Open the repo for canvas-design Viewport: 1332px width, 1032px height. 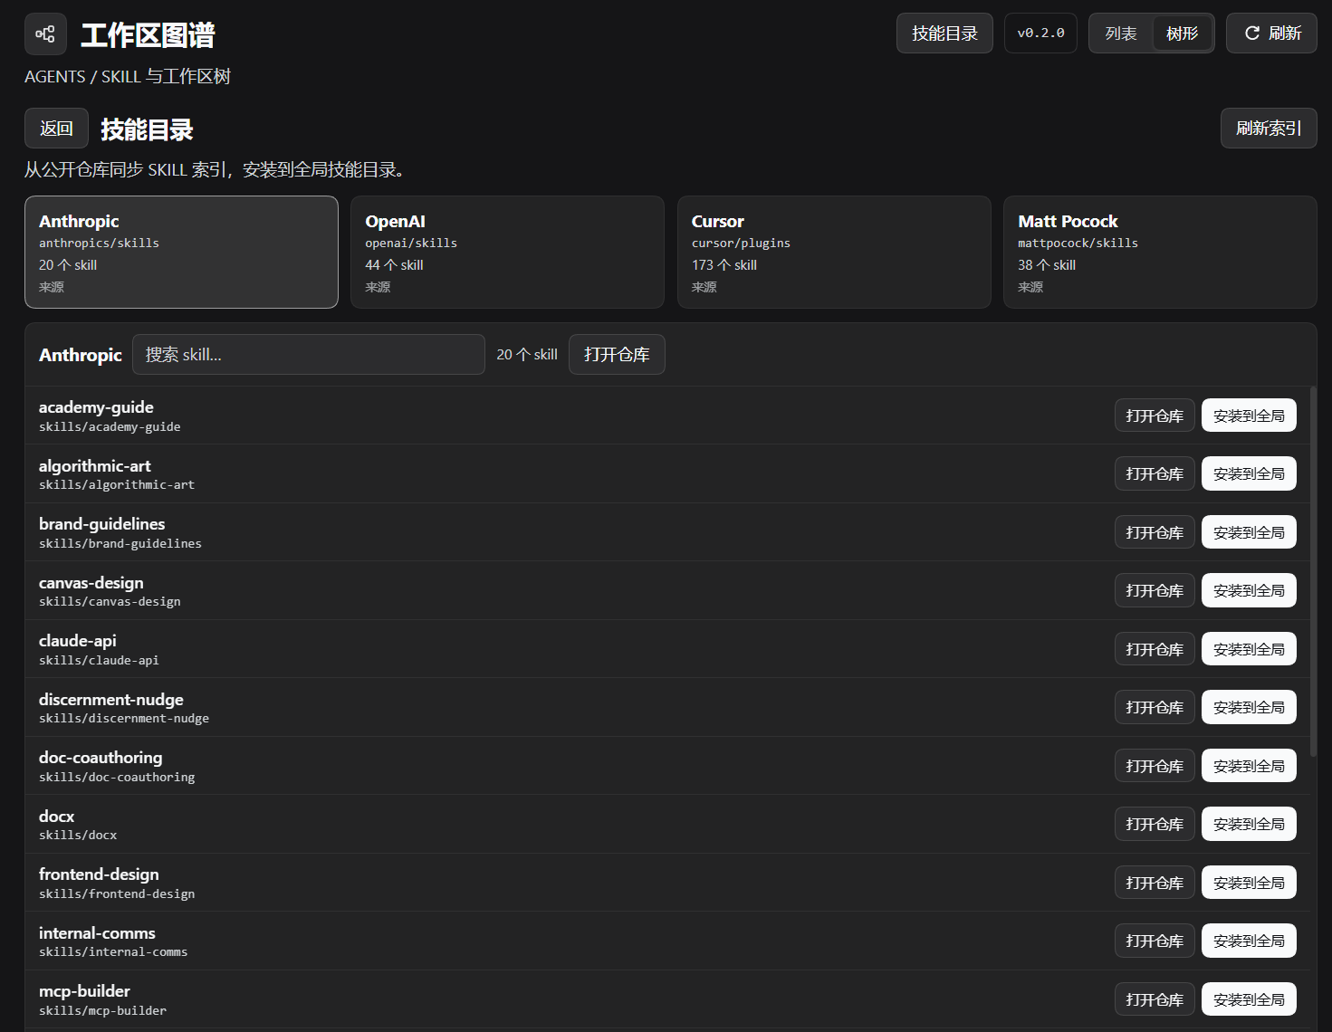coord(1155,590)
